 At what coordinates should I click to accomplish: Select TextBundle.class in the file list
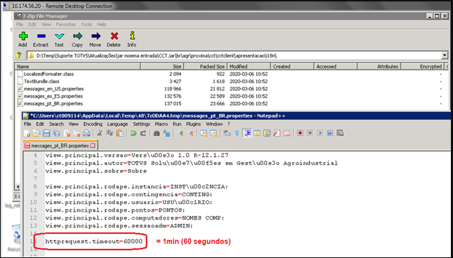[42, 82]
